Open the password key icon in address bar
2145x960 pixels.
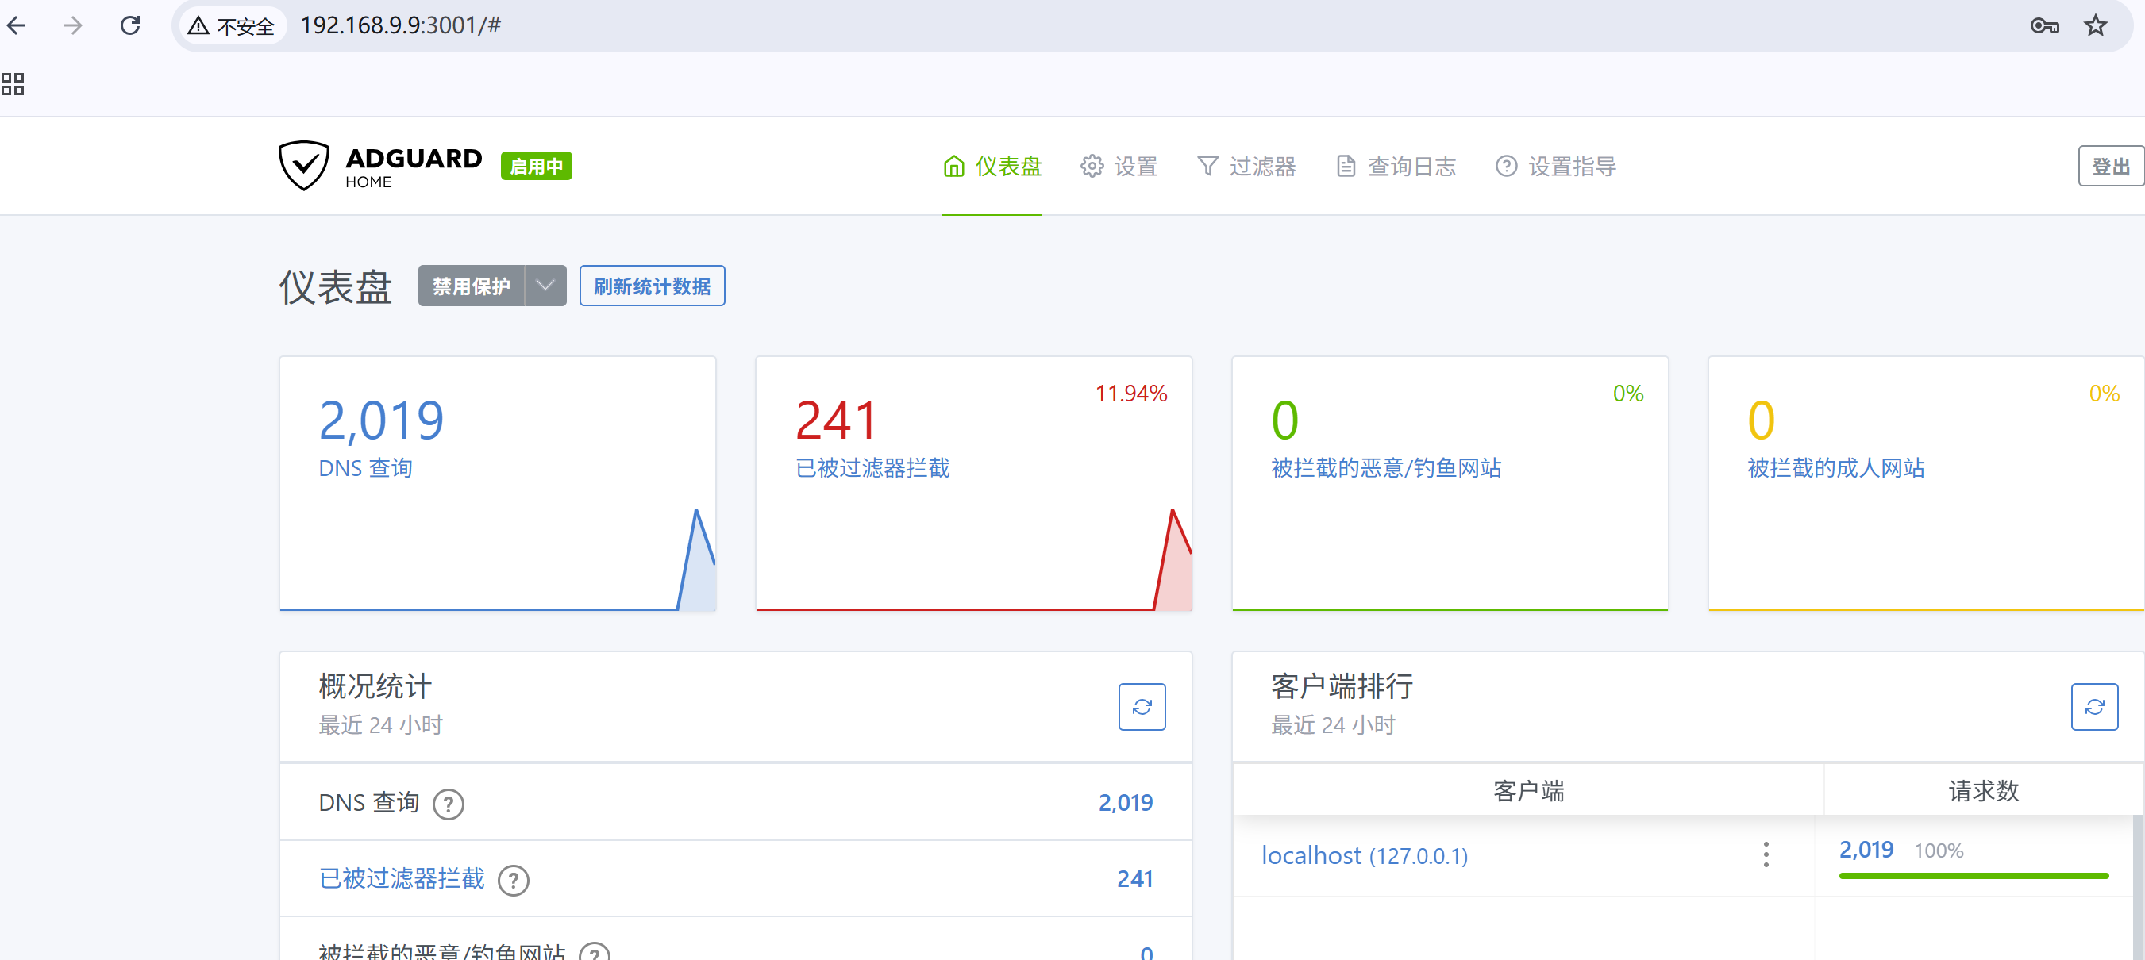click(2043, 26)
